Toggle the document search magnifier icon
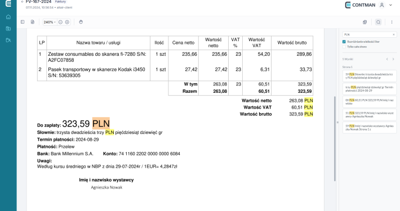 pos(378,22)
